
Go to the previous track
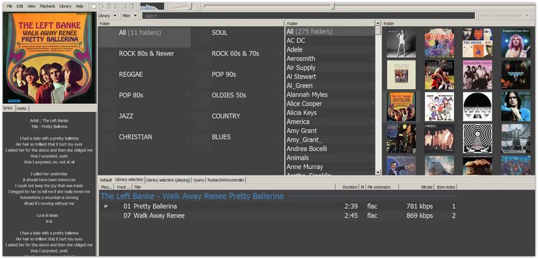point(116,6)
